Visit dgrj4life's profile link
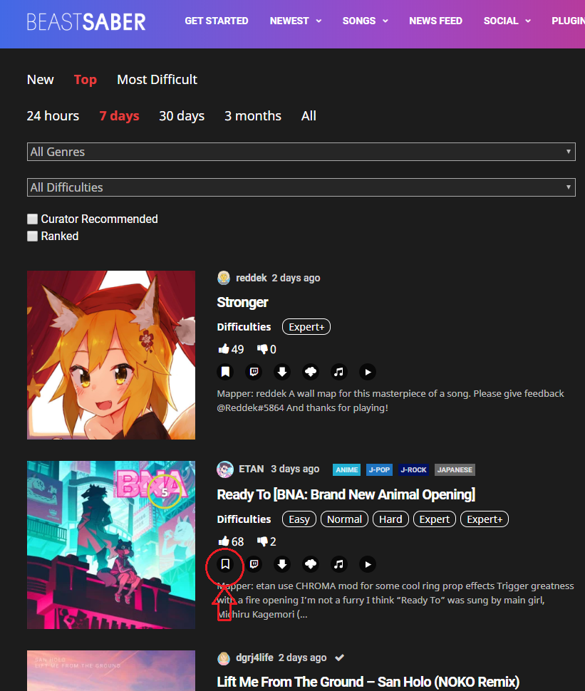585x691 pixels. click(x=254, y=658)
